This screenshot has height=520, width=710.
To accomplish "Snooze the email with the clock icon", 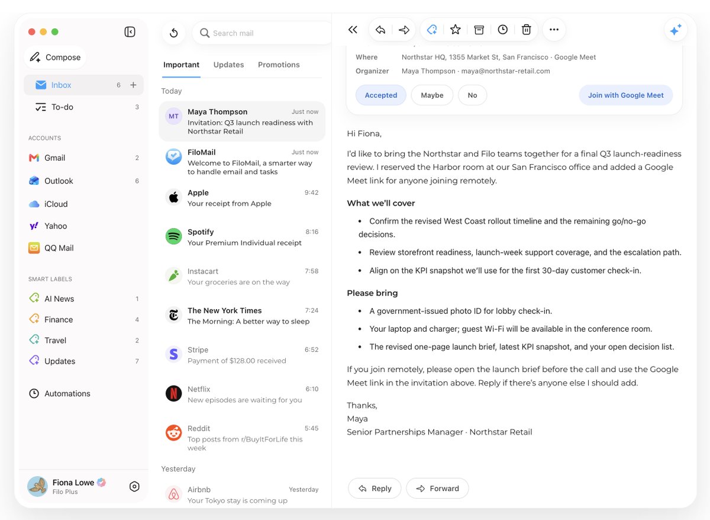I will [503, 30].
